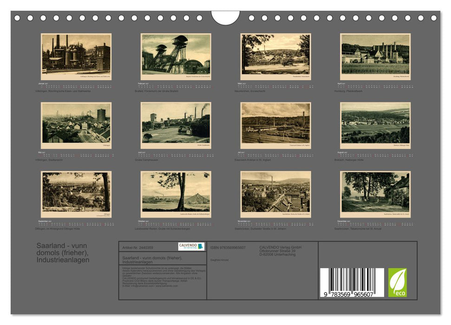The width and height of the screenshot is (451, 325).
Task: Click the 'Februar' month label
Action: [142, 84]
